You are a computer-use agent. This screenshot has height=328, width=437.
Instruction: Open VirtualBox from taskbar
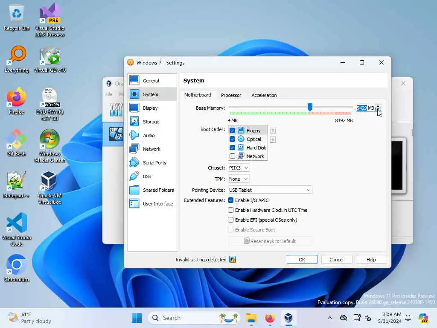tap(288, 318)
